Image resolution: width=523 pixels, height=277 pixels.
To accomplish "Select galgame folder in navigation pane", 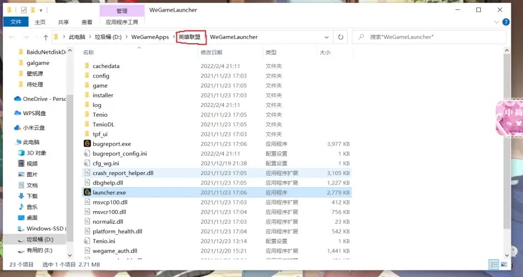I will tap(34, 63).
